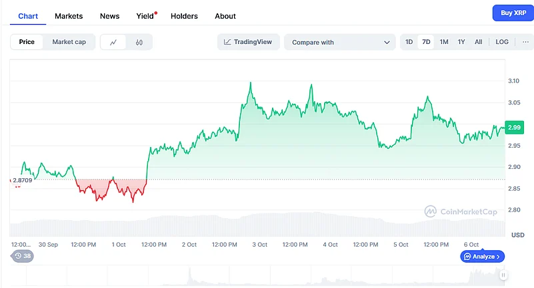Select the 1D time range
Screen dimensions: 534x288
coord(409,42)
